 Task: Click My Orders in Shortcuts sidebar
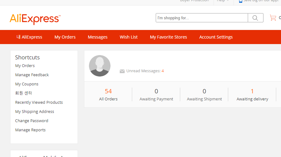[25, 65]
